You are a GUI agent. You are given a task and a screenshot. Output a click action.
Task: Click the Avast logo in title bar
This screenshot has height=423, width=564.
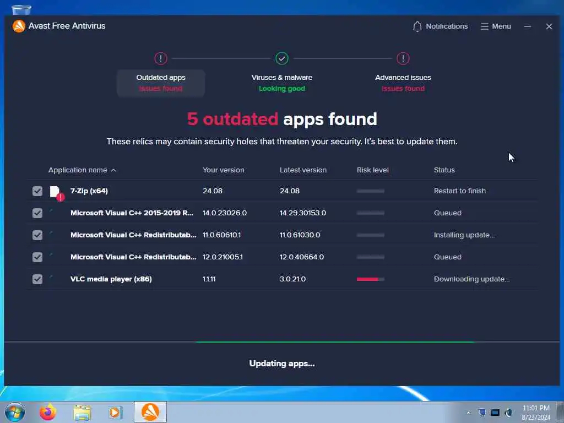point(19,26)
